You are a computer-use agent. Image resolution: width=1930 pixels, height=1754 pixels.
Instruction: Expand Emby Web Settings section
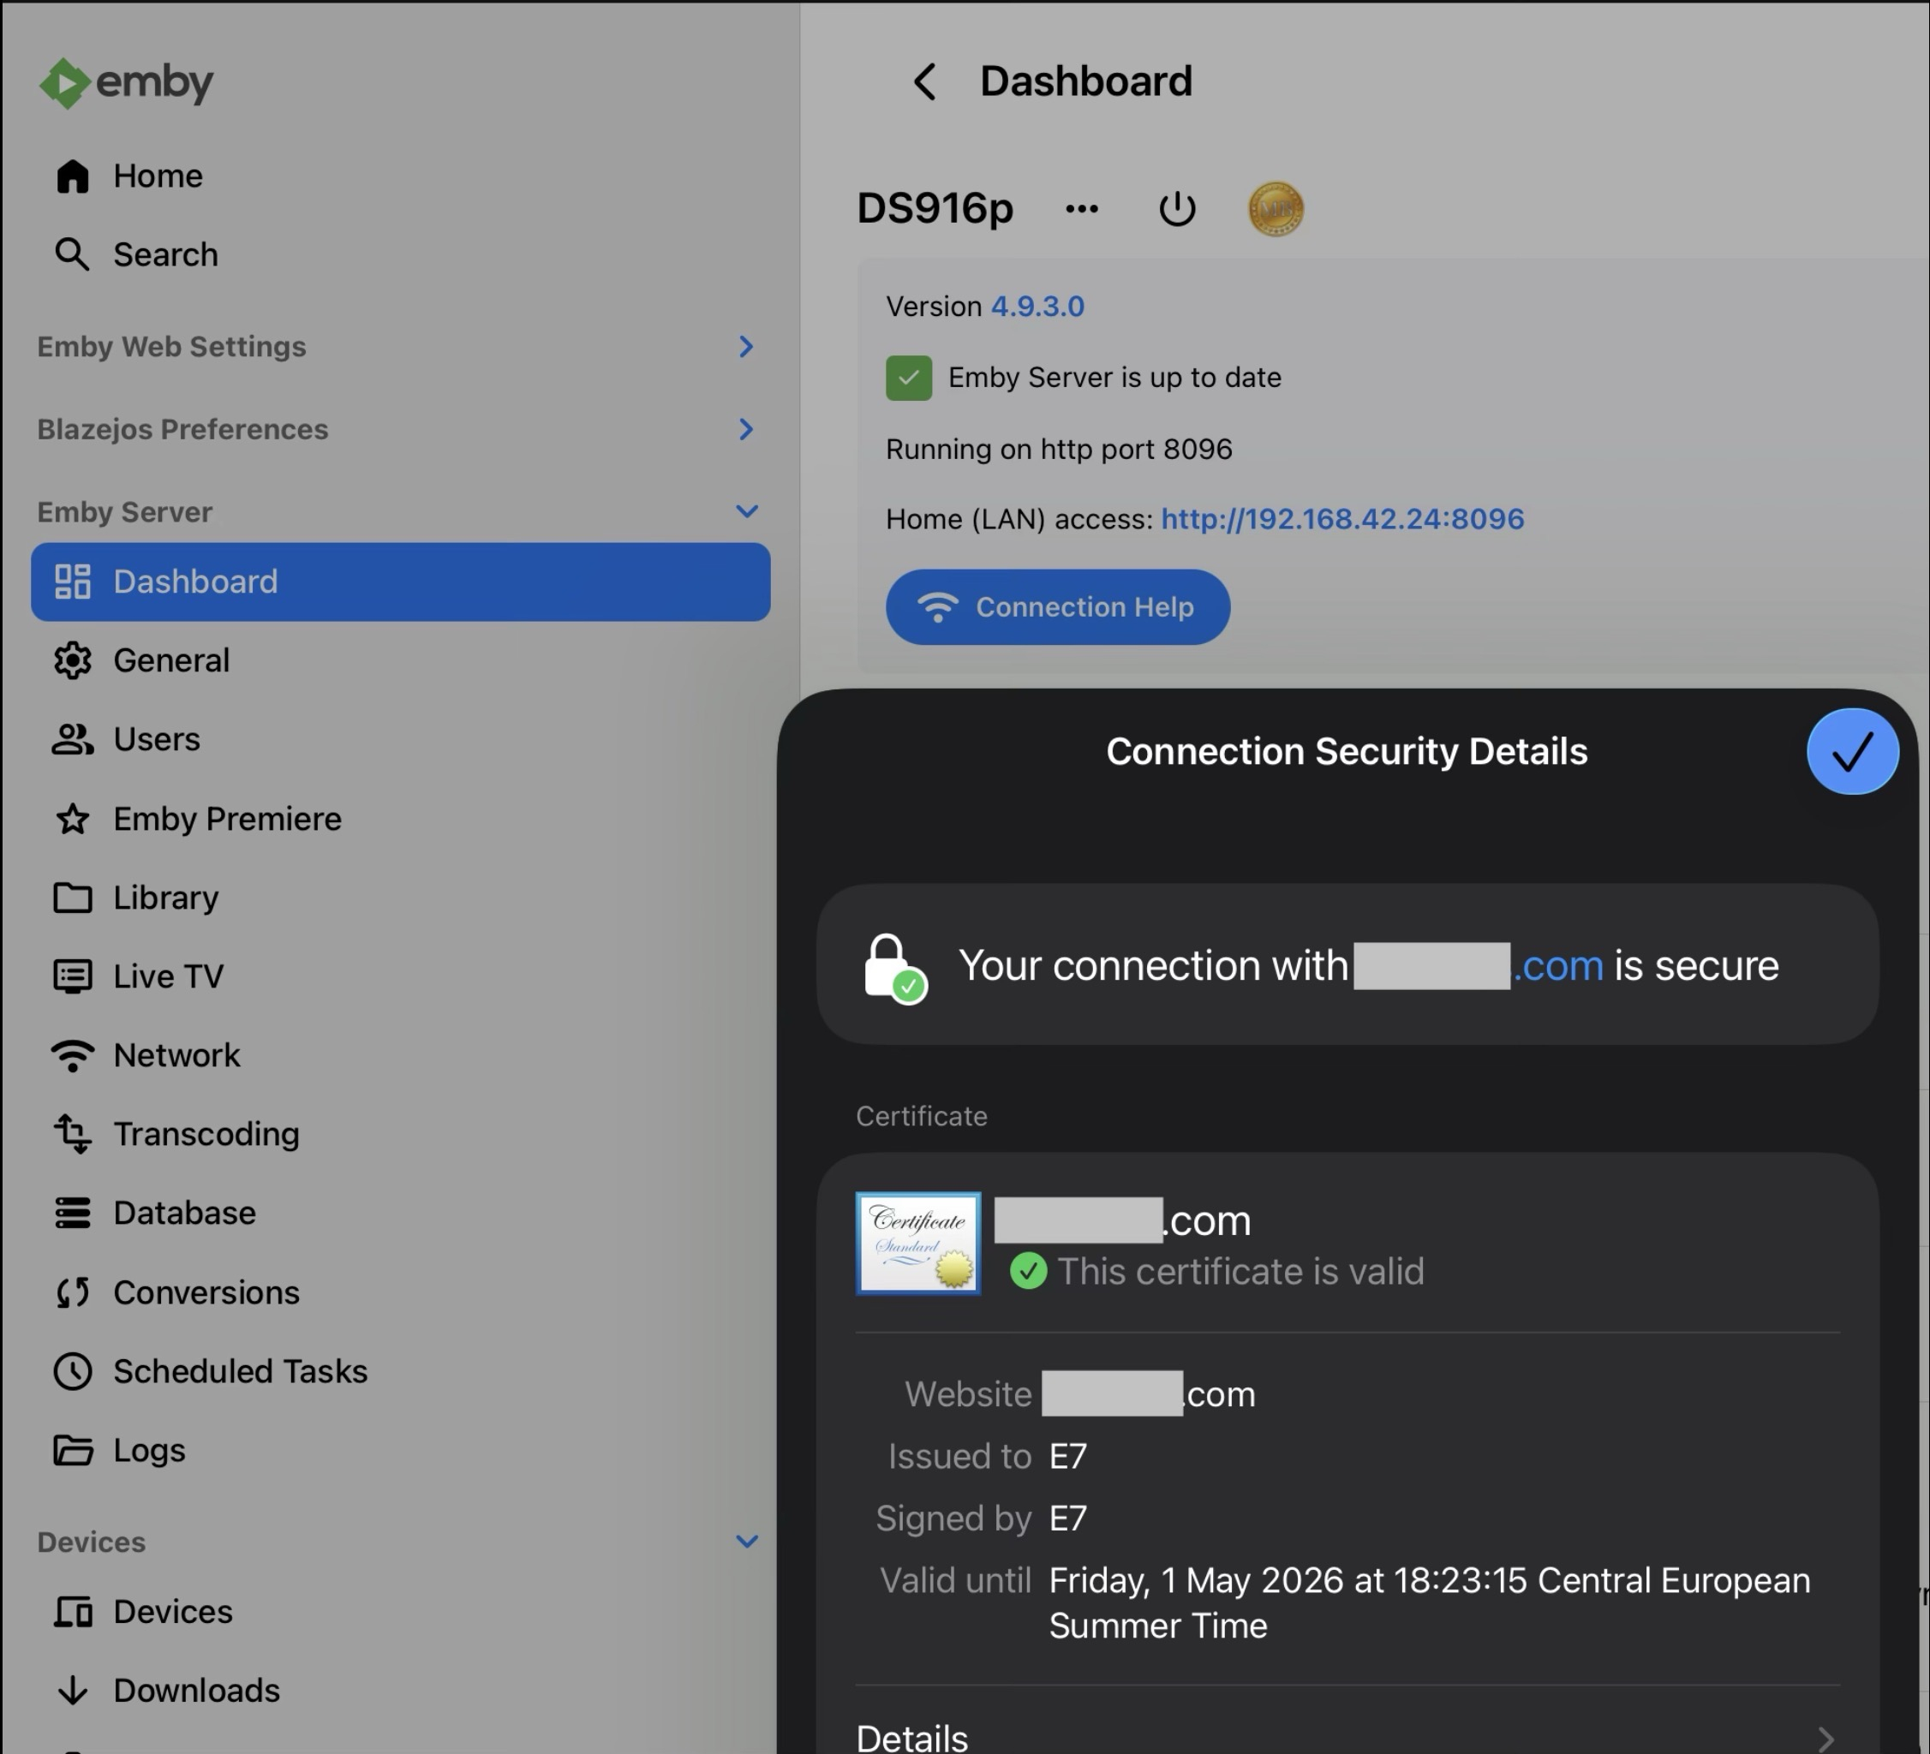tap(746, 346)
